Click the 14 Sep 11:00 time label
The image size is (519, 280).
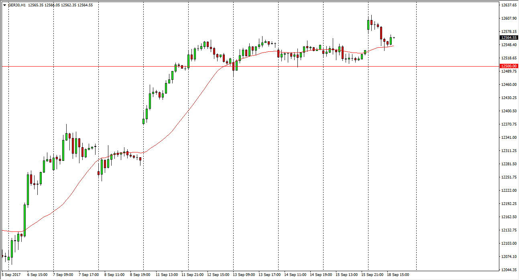click(295, 275)
